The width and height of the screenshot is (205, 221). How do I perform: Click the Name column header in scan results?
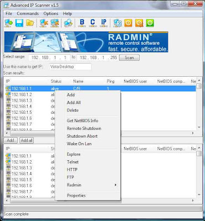pyautogui.click(x=78, y=81)
